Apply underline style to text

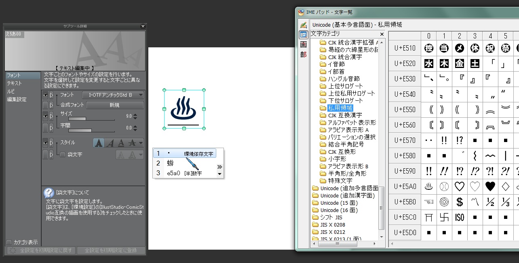[x=120, y=143]
